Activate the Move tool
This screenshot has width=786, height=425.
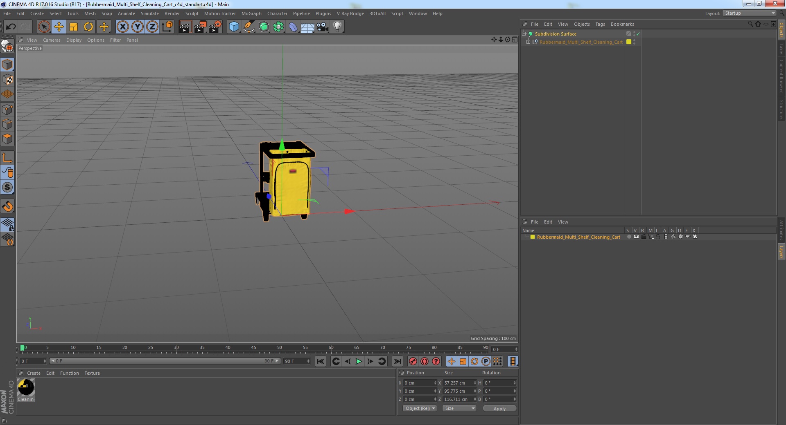(59, 27)
